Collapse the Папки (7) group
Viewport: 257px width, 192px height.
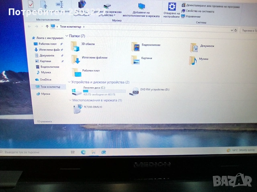pyautogui.click(x=67, y=36)
